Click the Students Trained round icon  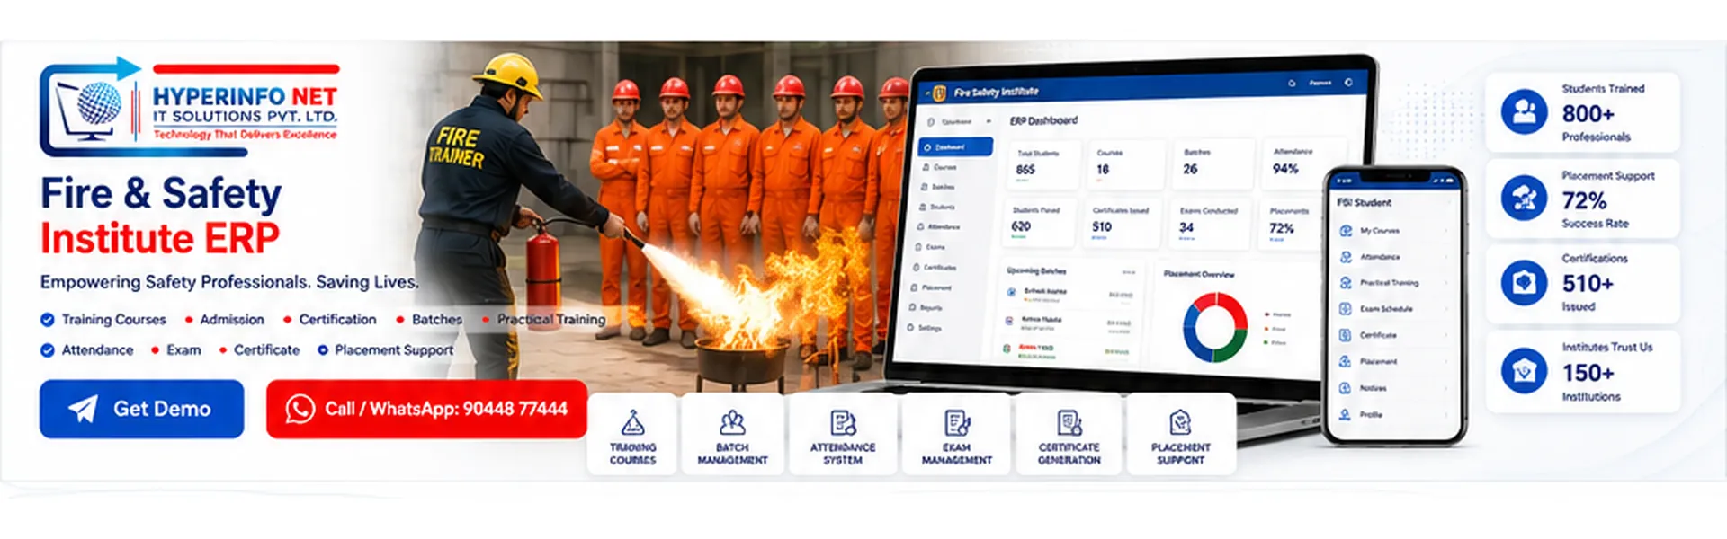tap(1524, 111)
